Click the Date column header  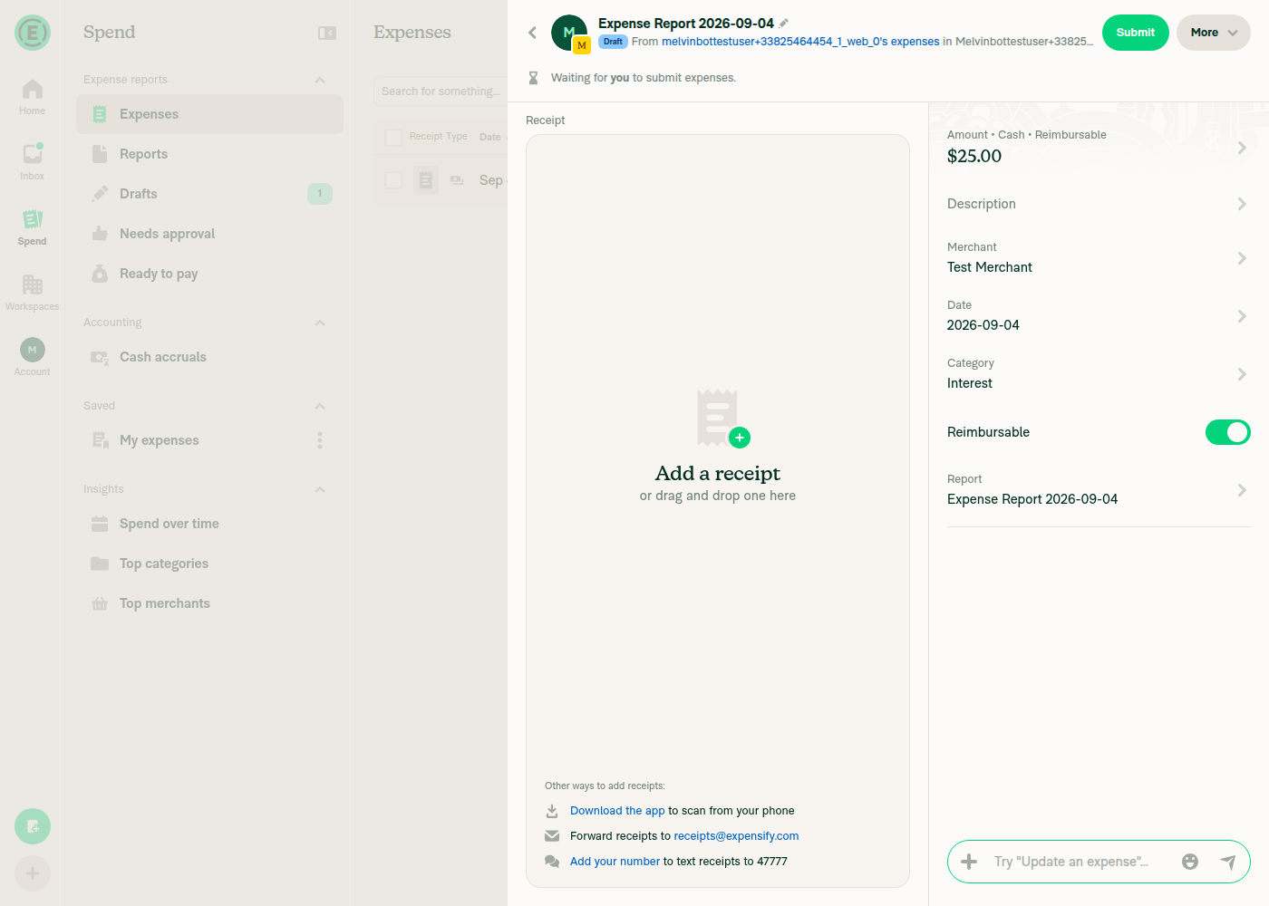pos(490,137)
